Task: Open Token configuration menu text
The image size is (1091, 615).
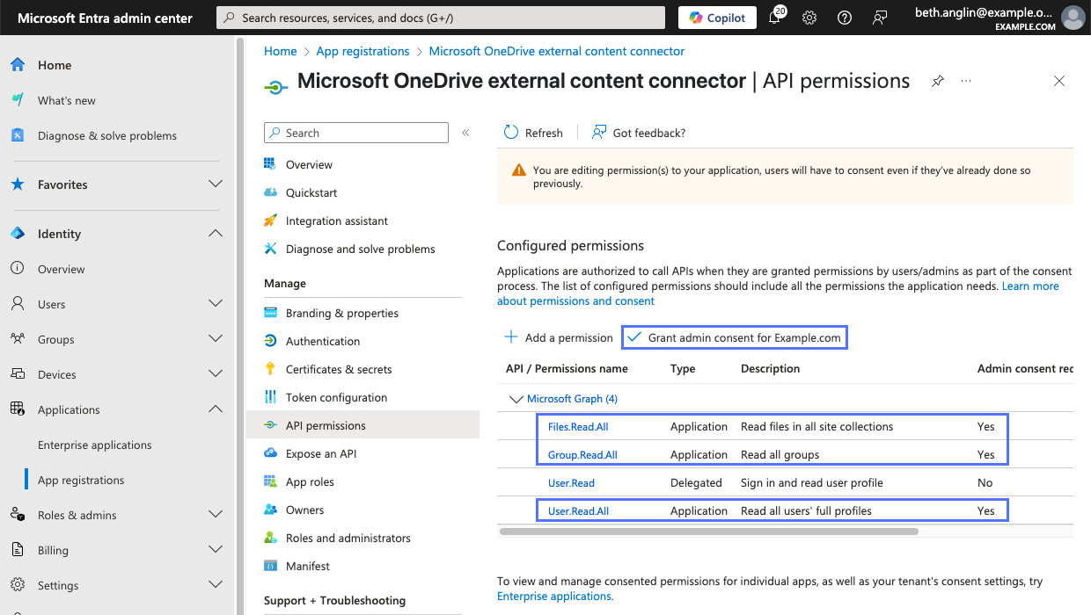Action: click(336, 397)
